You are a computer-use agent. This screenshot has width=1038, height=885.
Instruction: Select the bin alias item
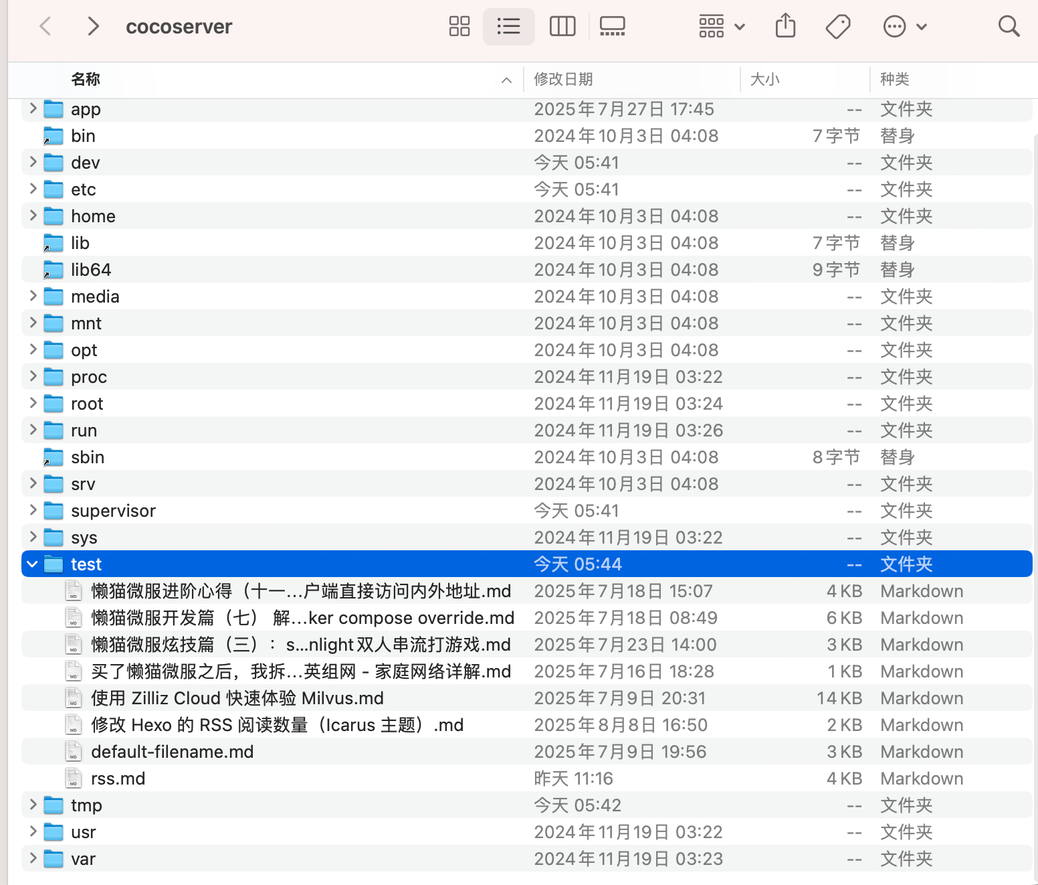pyautogui.click(x=83, y=135)
